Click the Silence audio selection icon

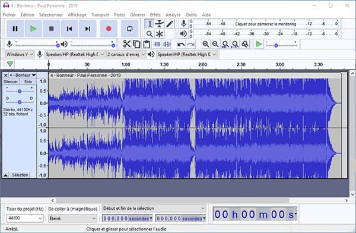(x=167, y=44)
